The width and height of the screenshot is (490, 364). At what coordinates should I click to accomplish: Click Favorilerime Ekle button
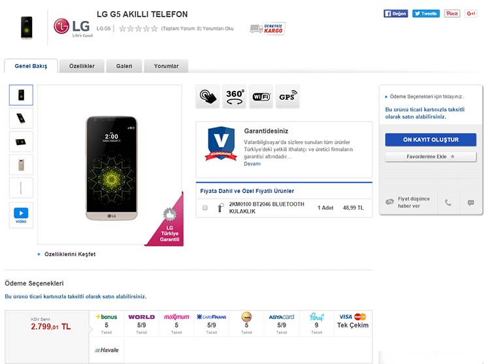click(430, 157)
